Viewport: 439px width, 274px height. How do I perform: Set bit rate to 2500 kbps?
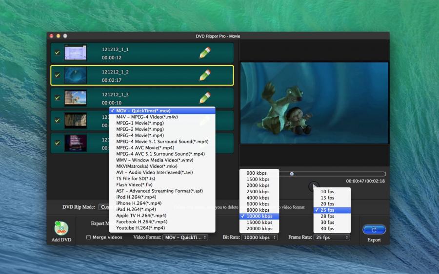(x=259, y=192)
